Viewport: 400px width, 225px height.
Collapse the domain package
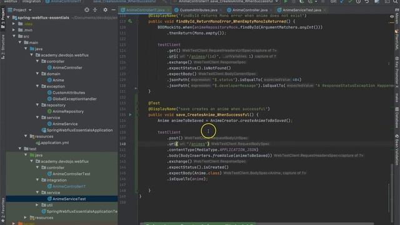(37, 74)
